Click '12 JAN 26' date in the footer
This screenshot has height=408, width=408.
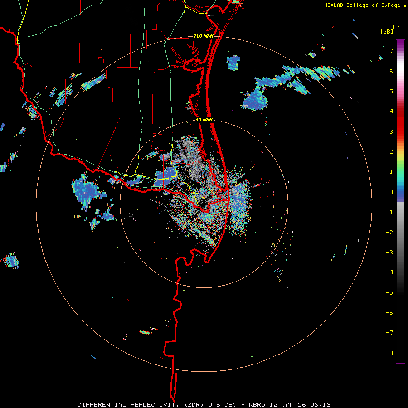[x=288, y=405]
